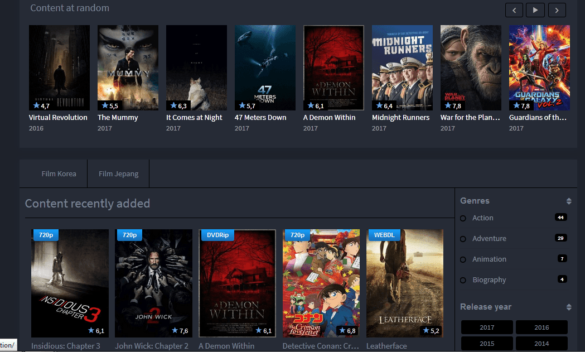585x352 pixels.
Task: Open Virtual Revolution poster thumbnail
Action: tap(59, 67)
